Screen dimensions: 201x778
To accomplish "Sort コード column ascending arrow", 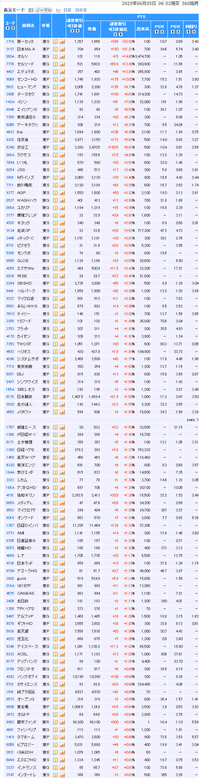I will (x=8, y=28).
